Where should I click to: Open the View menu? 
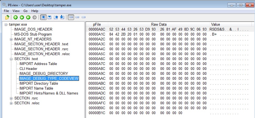pos(16,11)
